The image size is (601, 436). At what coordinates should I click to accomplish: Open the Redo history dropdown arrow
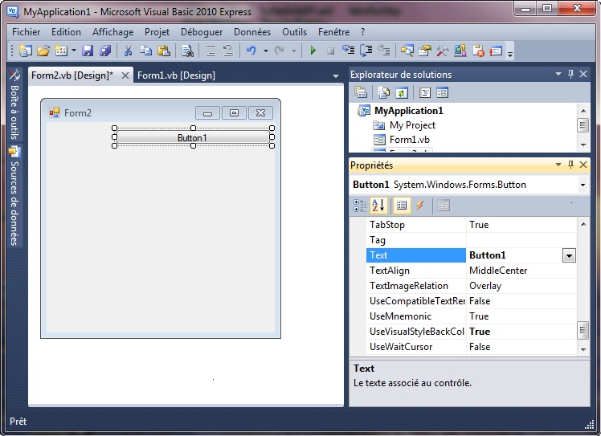tap(294, 51)
